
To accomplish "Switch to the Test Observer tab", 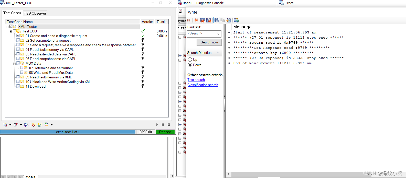I will coord(35,13).
